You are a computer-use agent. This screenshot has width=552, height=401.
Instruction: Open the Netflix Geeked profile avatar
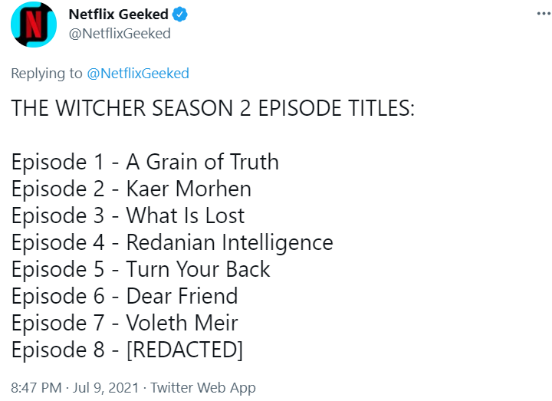tap(34, 25)
